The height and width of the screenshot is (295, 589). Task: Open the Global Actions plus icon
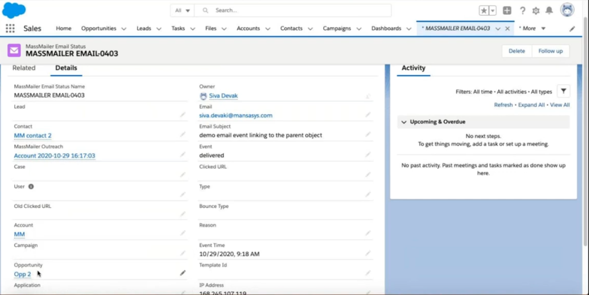[507, 10]
